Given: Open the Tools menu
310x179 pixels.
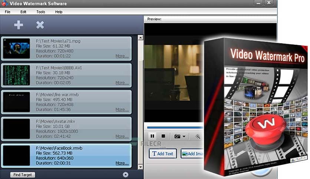Looking at the screenshot, I should click(41, 12).
